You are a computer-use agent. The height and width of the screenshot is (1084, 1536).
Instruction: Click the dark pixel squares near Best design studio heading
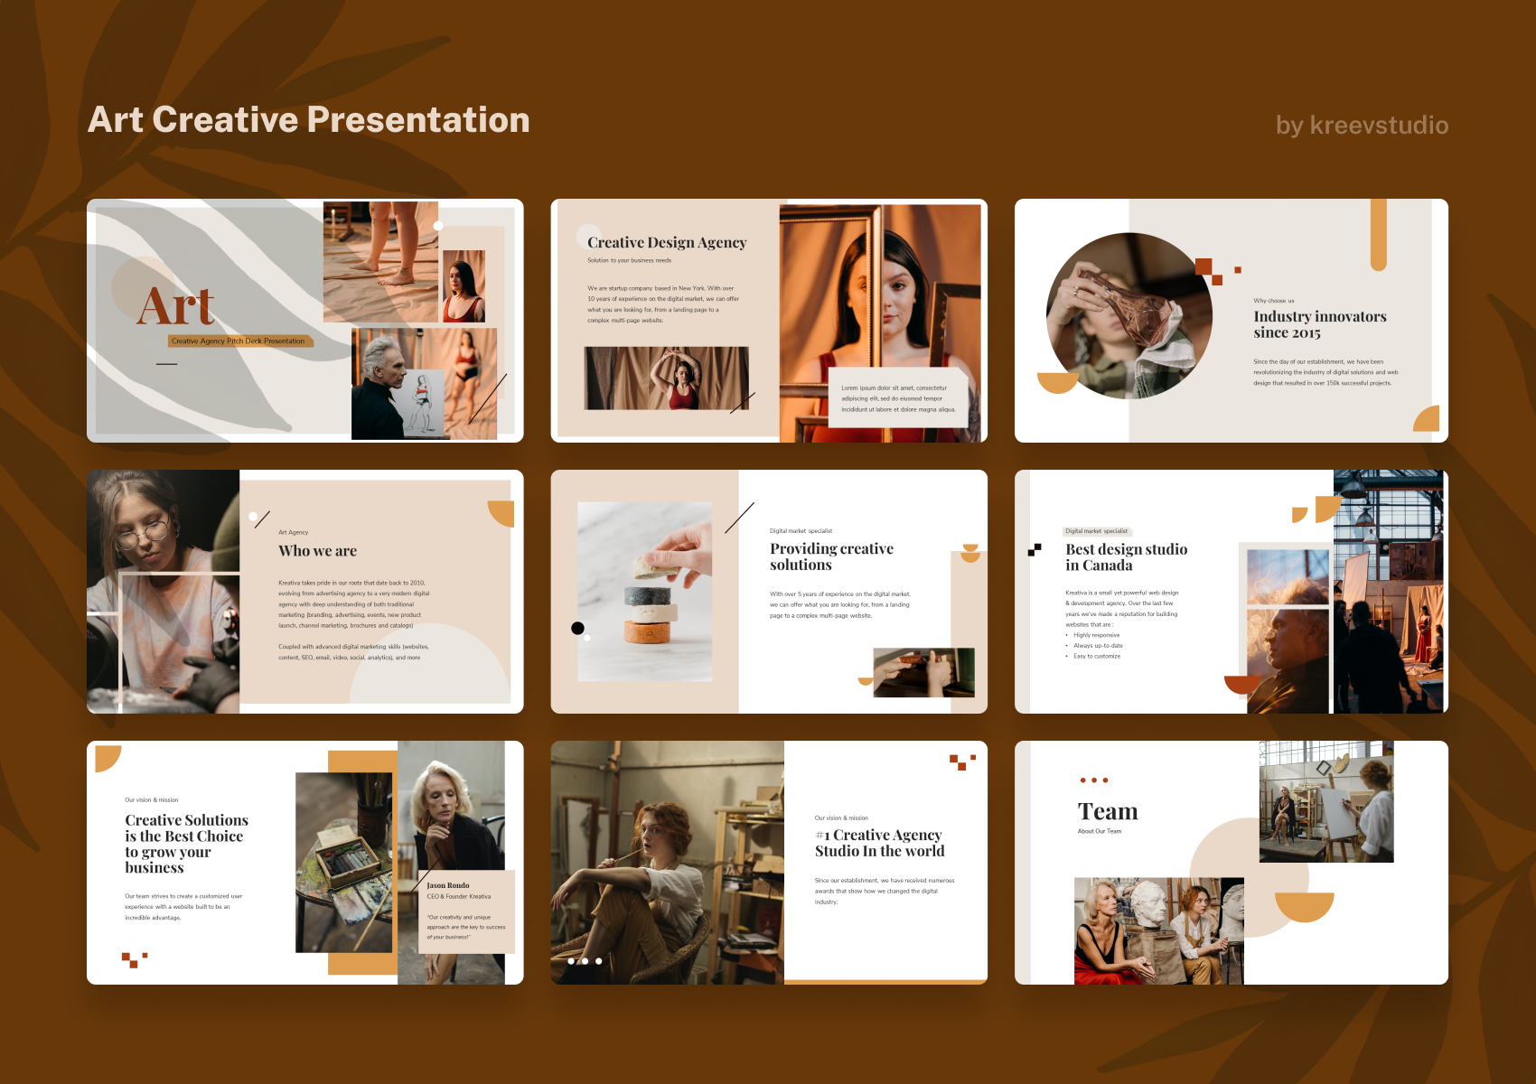click(1033, 549)
